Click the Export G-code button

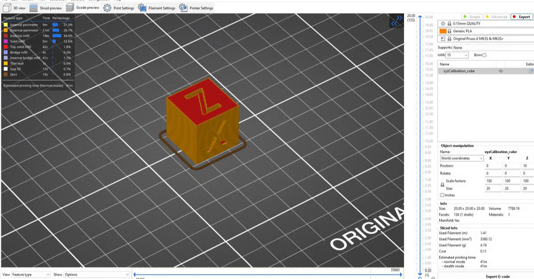498,275
